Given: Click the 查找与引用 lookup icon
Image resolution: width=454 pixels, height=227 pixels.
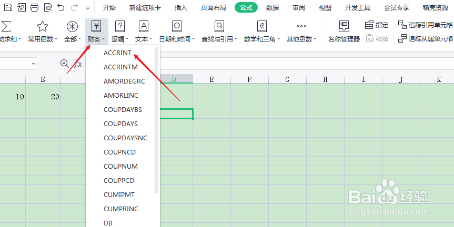Looking at the screenshot, I should pyautogui.click(x=219, y=26).
